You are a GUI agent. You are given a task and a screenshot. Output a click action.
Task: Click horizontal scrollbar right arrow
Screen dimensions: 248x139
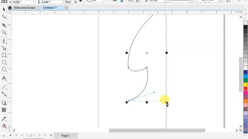[x=237, y=131]
